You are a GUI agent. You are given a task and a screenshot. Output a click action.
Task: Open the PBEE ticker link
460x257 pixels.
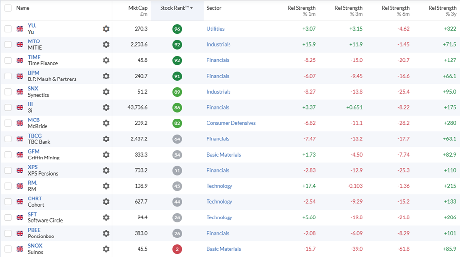(x=34, y=230)
